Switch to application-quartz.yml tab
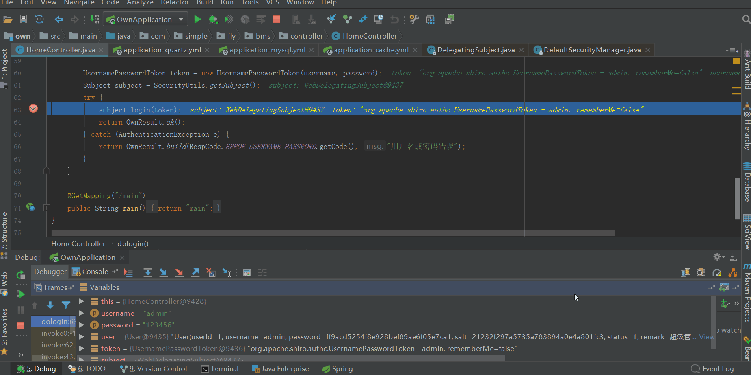Image resolution: width=751 pixels, height=375 pixels. tap(162, 50)
